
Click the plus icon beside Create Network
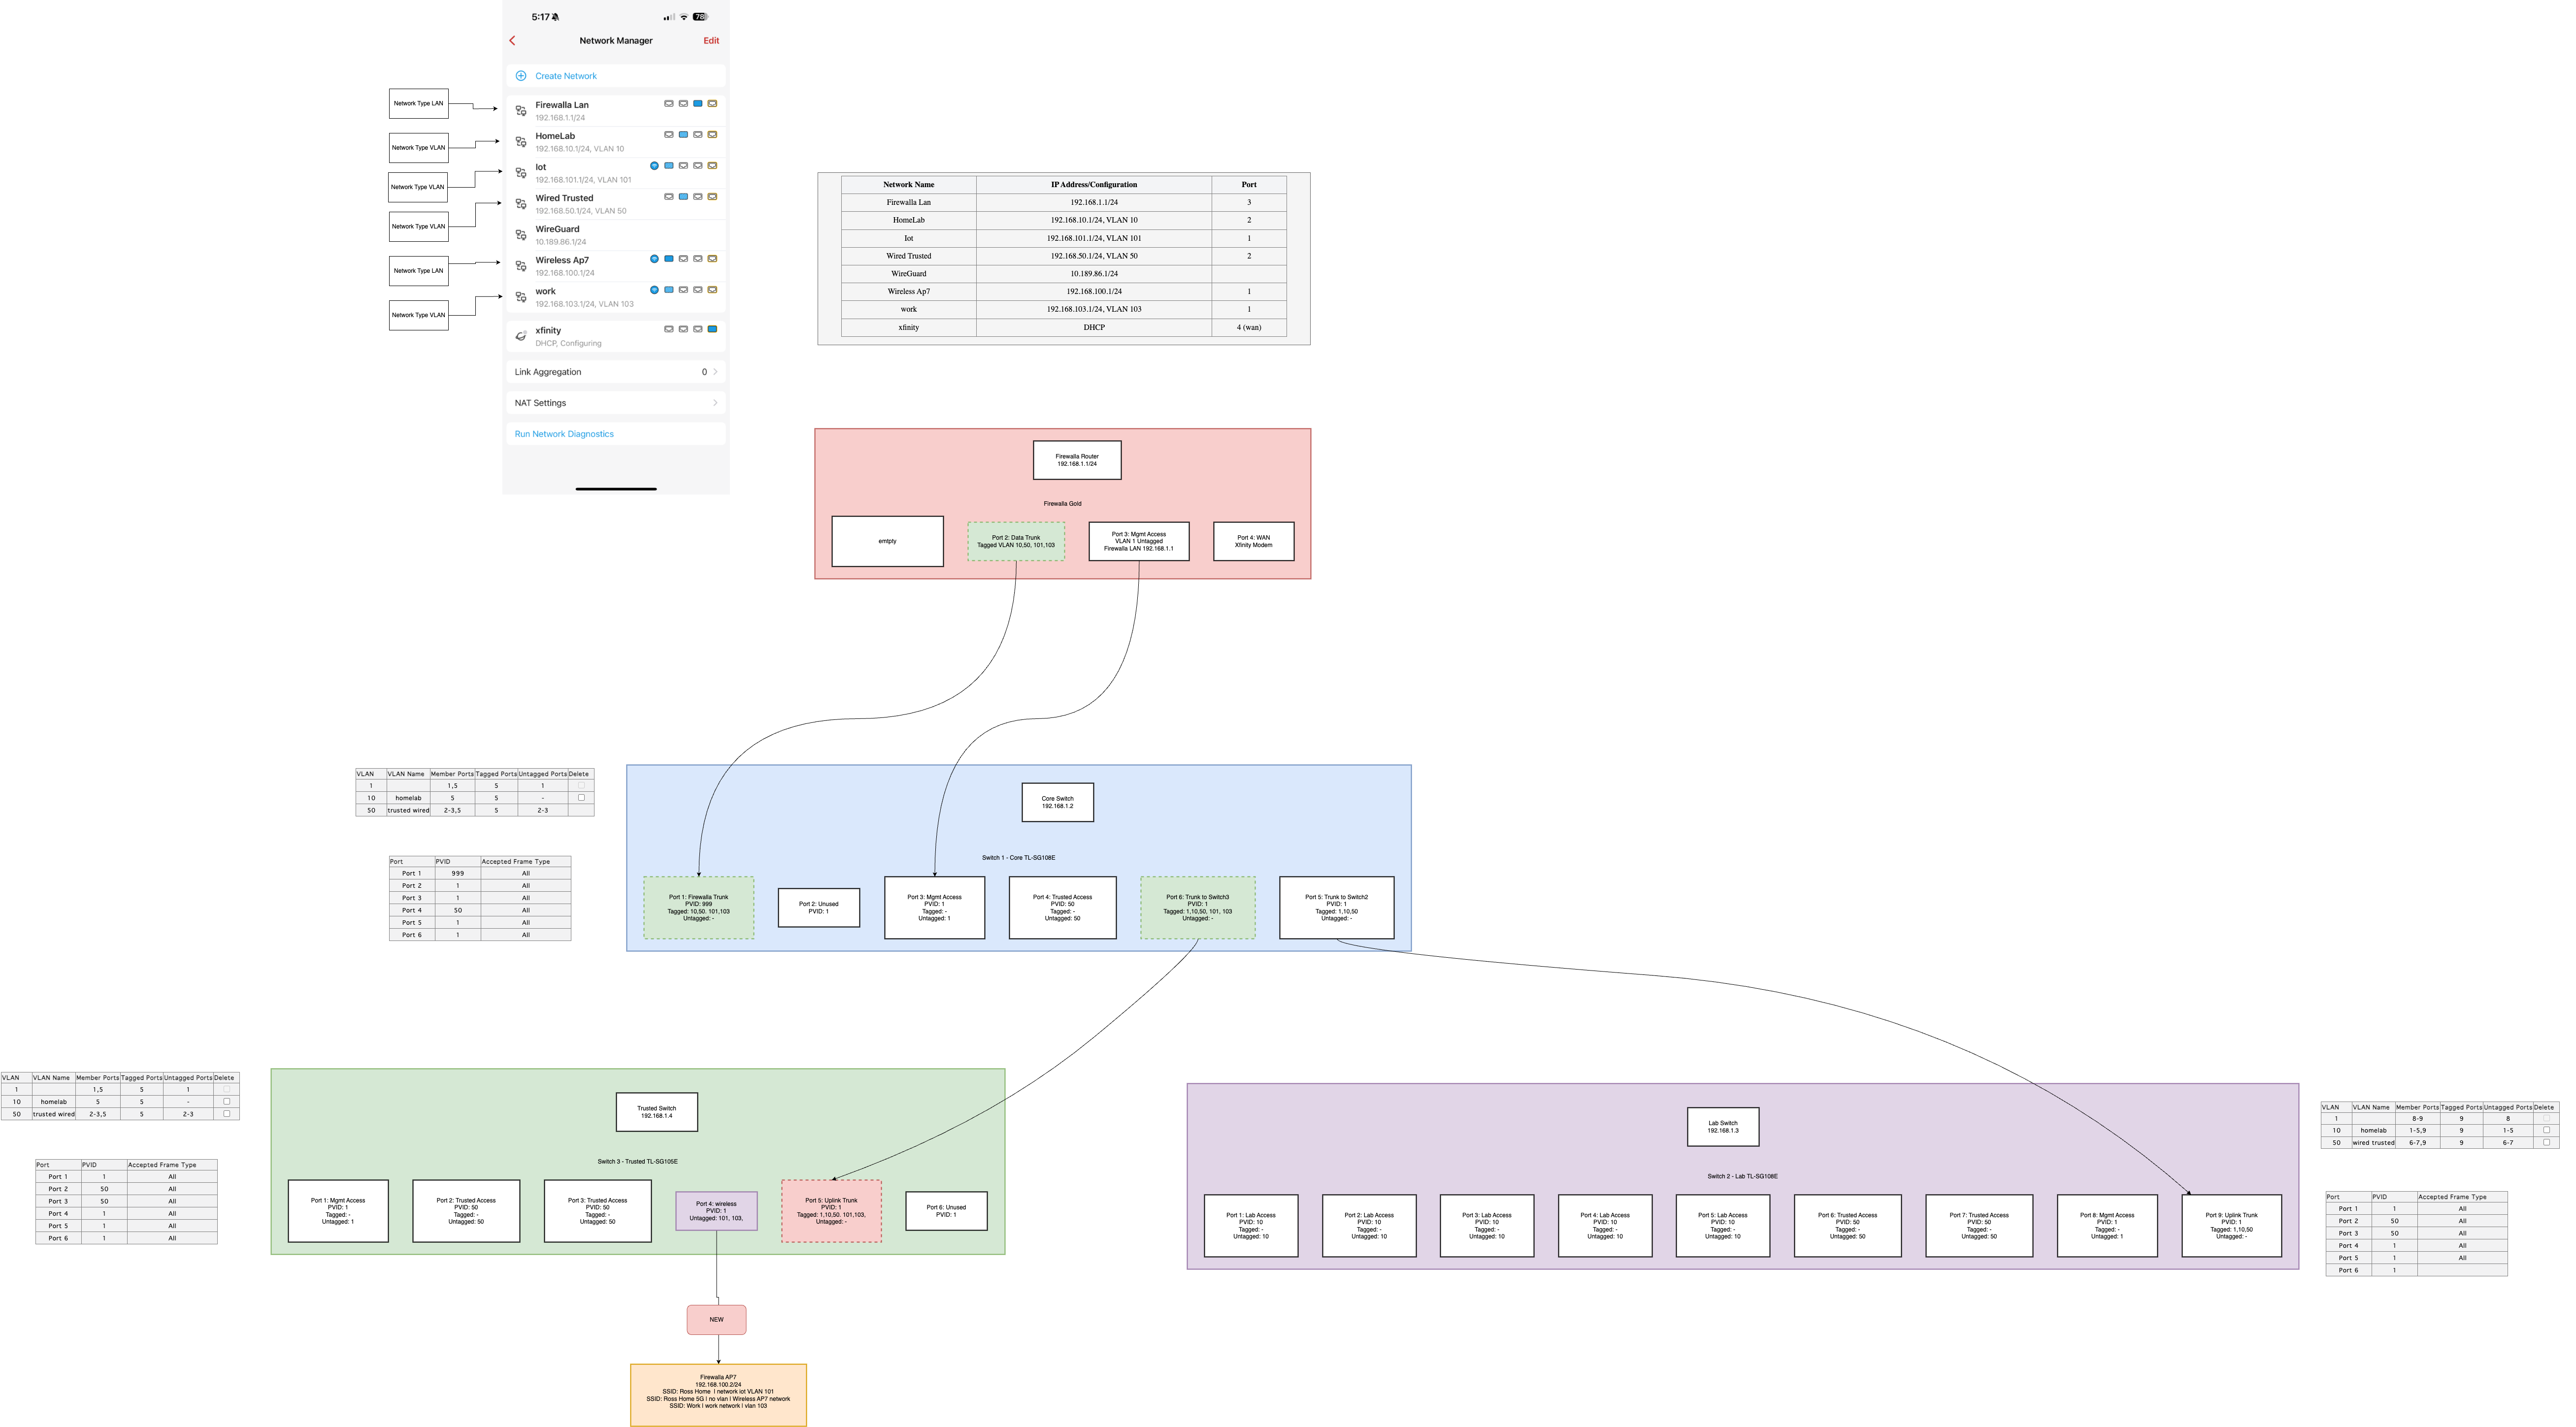(x=521, y=76)
